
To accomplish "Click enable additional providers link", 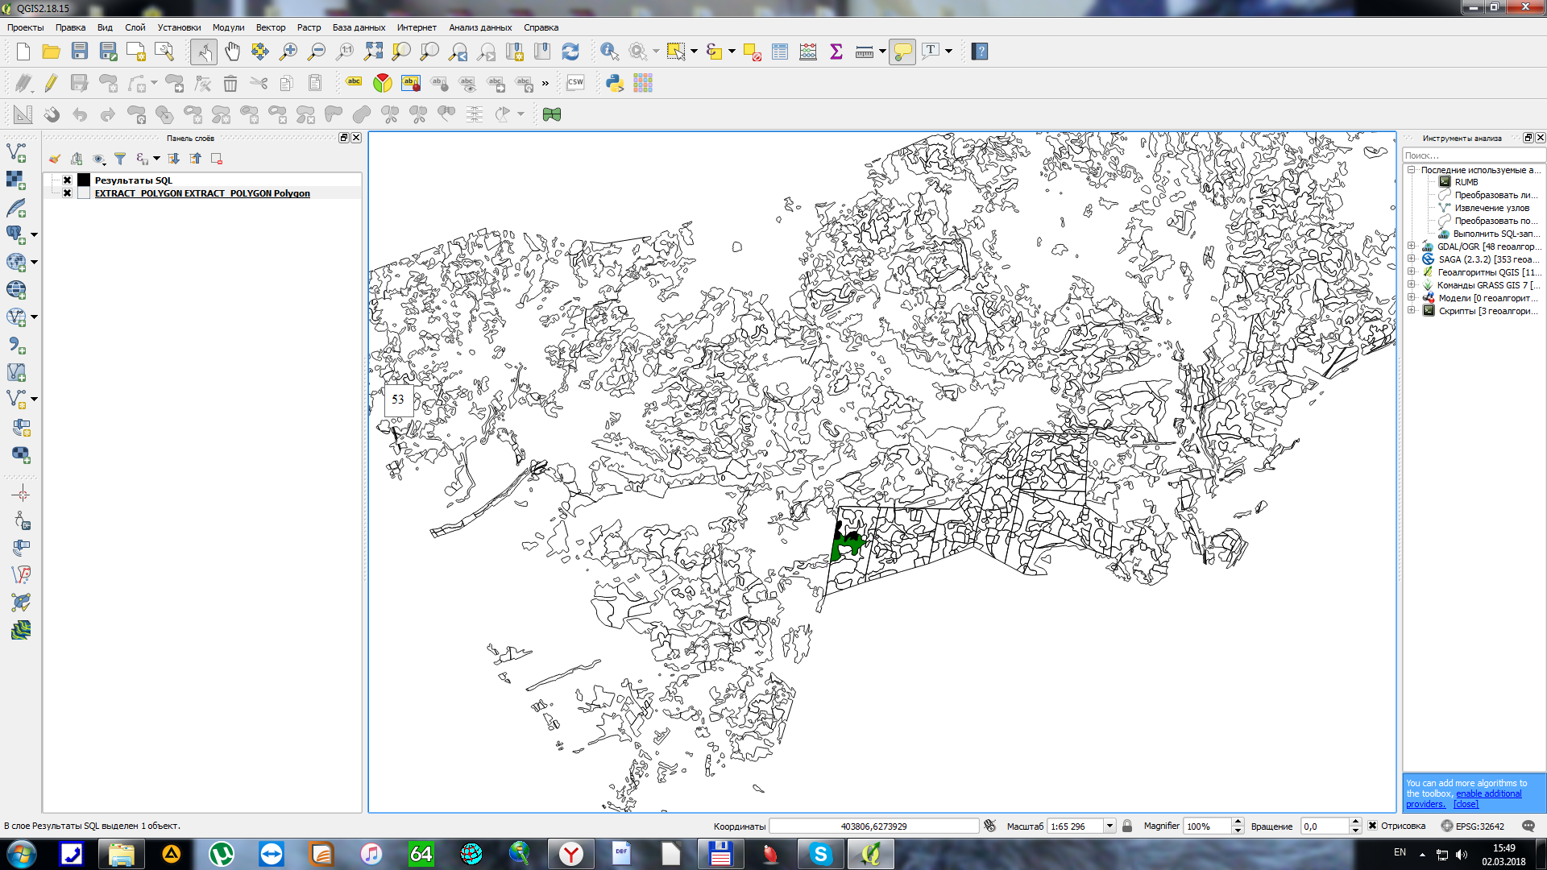I will point(1488,793).
